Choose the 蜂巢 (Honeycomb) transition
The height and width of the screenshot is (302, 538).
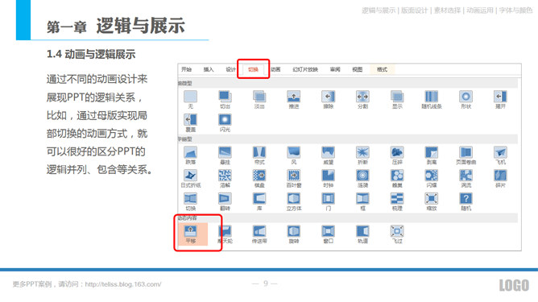pos(397,179)
